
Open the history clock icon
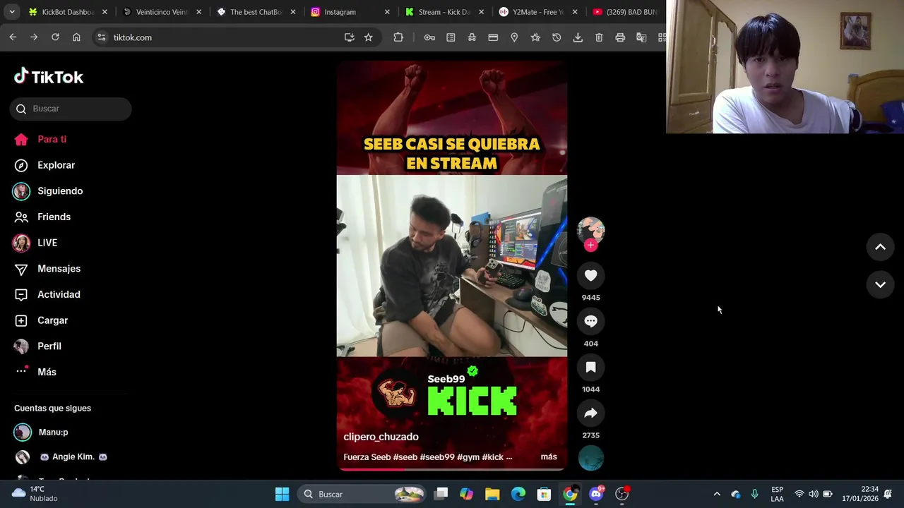[557, 37]
